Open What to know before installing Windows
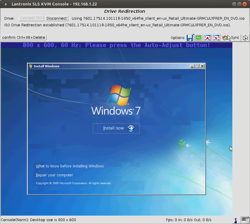Image resolution: width=250 pixels, height=224 pixels. 70,166
